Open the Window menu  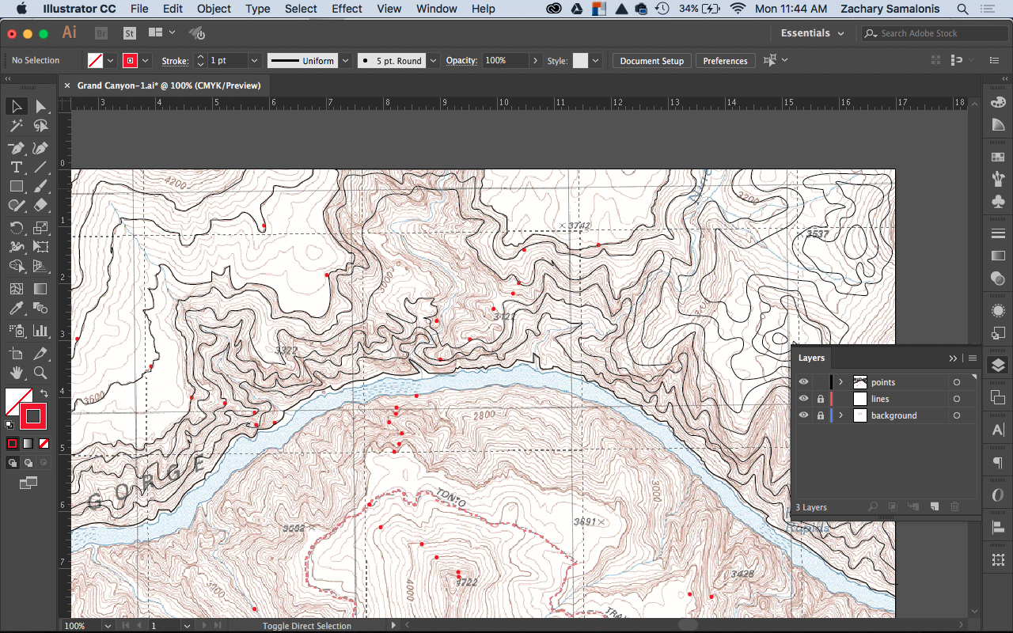click(436, 9)
